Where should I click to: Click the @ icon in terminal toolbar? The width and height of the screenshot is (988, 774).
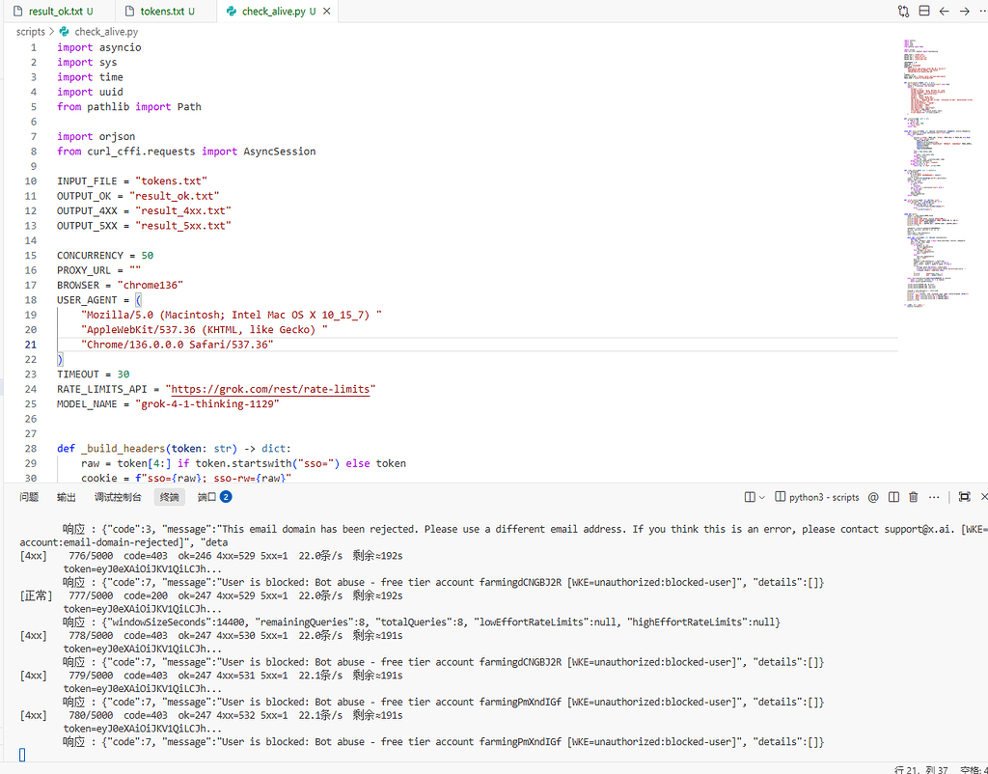coord(873,497)
